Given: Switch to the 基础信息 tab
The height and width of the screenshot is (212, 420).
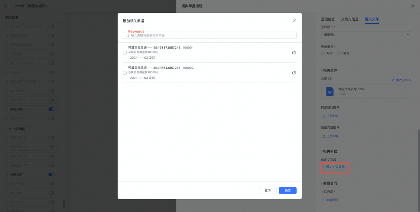Looking at the screenshot, I should pyautogui.click(x=328, y=19).
